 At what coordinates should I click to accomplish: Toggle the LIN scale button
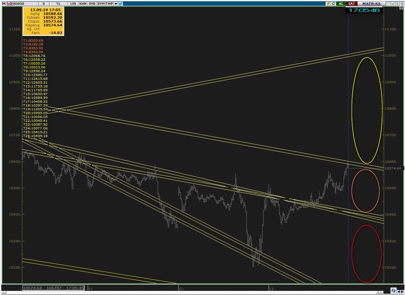(x=73, y=3)
